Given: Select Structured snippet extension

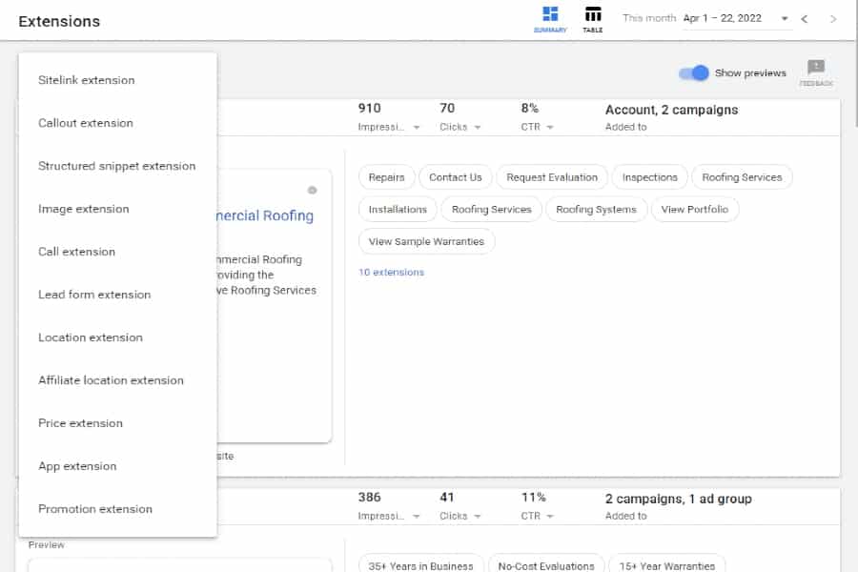Looking at the screenshot, I should click(117, 166).
